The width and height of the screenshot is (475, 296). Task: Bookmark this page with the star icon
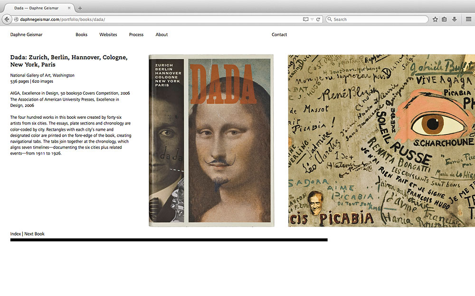coord(435,19)
